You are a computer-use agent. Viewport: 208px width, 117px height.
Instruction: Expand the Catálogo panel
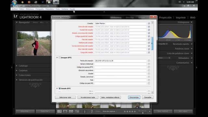click(x=17, y=66)
